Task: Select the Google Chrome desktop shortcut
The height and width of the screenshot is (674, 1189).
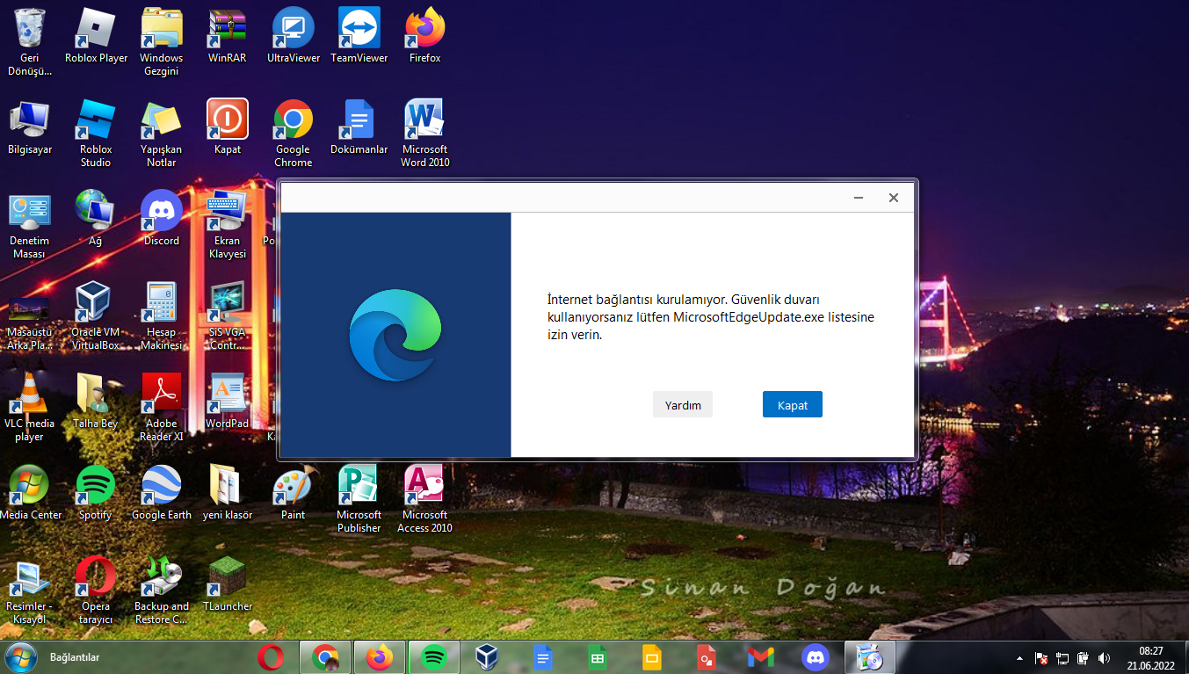Action: 294,133
